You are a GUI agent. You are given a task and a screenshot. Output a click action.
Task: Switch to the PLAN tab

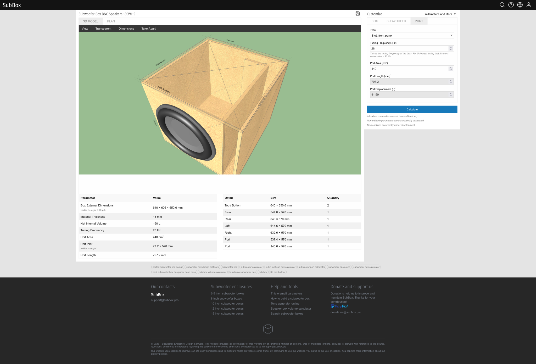111,21
